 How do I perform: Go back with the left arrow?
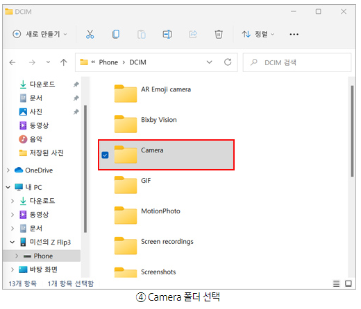(x=12, y=62)
